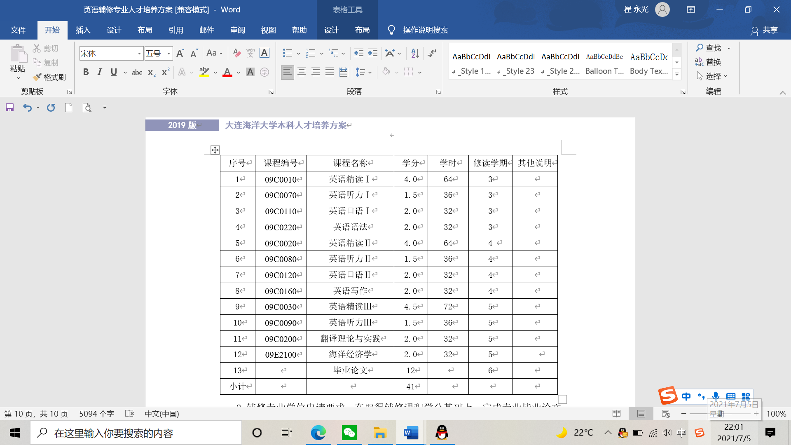Image resolution: width=791 pixels, height=445 pixels.
Task: Click the Sort icon in paragraph group
Action: pyautogui.click(x=415, y=53)
